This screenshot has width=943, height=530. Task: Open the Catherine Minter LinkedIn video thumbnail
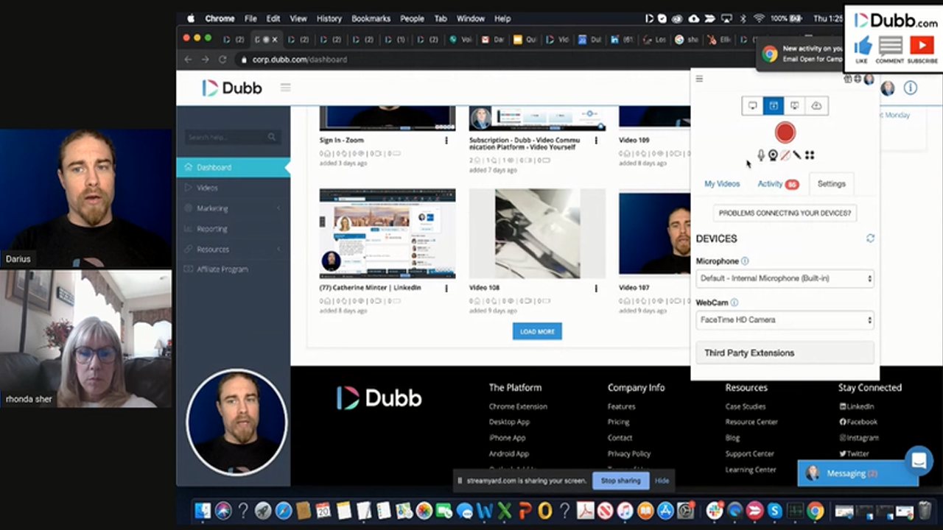pyautogui.click(x=388, y=233)
